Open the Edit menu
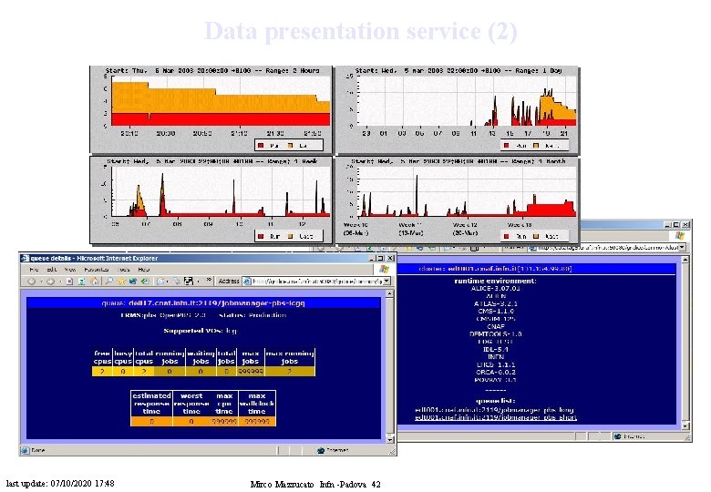 coord(52,270)
